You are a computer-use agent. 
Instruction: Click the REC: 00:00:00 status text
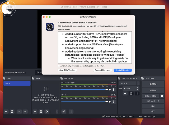(x=128, y=116)
